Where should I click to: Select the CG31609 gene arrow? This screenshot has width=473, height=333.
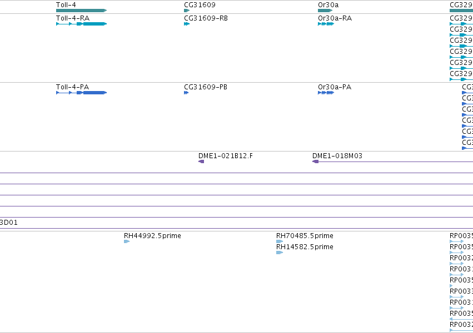click(187, 11)
